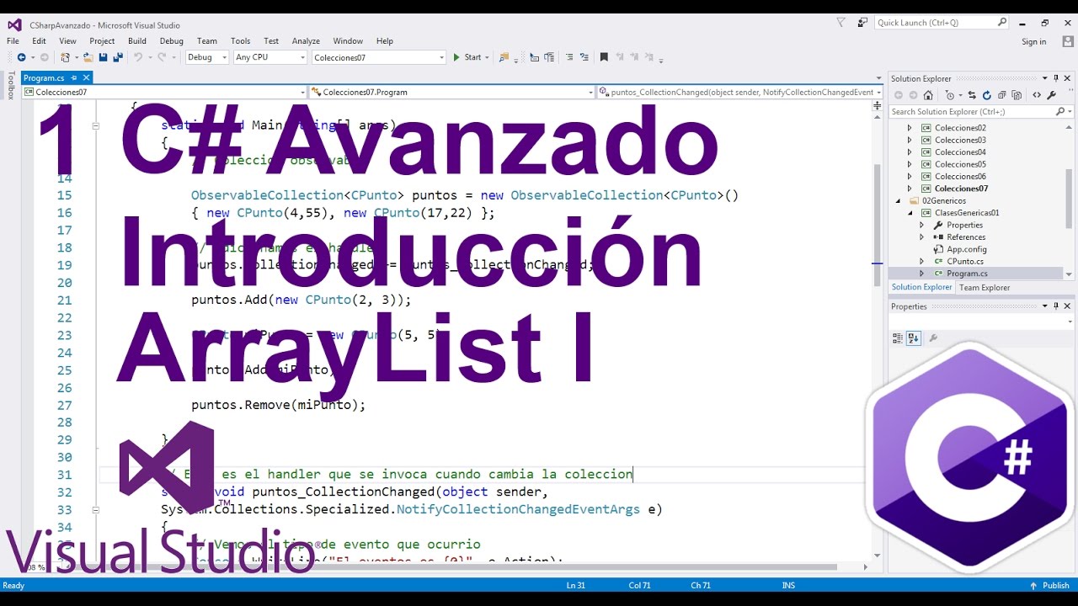This screenshot has height=606, width=1078.
Task: Click the Uncomment selected lines icon
Action: (x=584, y=57)
